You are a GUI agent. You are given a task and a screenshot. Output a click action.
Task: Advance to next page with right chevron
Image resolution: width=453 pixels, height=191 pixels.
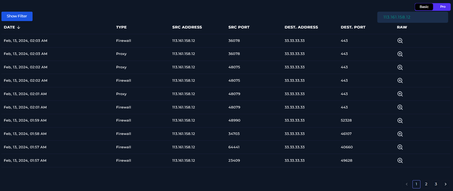tap(446, 184)
